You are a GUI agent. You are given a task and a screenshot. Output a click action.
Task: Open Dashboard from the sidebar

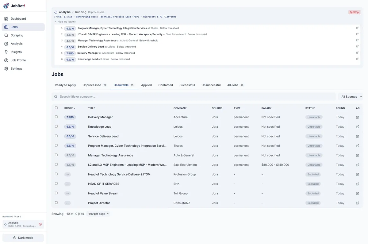coord(23,19)
